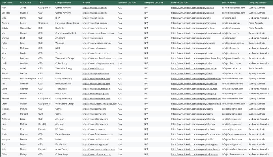Open the Foxtel group website link

pyautogui.click(x=96, y=73)
